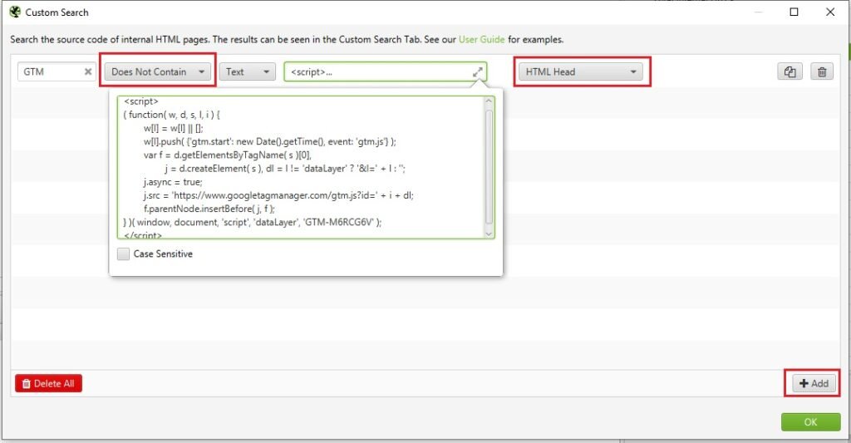Add a new search filter row
The width and height of the screenshot is (851, 443).
point(814,383)
